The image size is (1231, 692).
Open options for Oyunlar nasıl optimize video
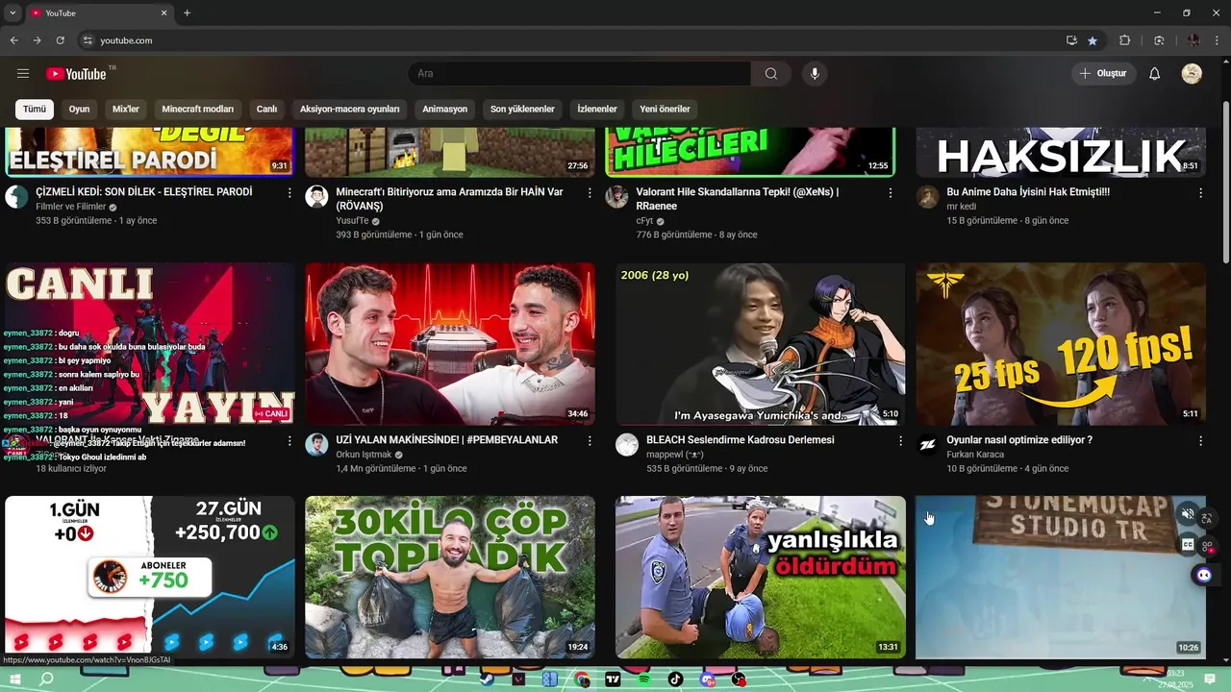point(1200,441)
